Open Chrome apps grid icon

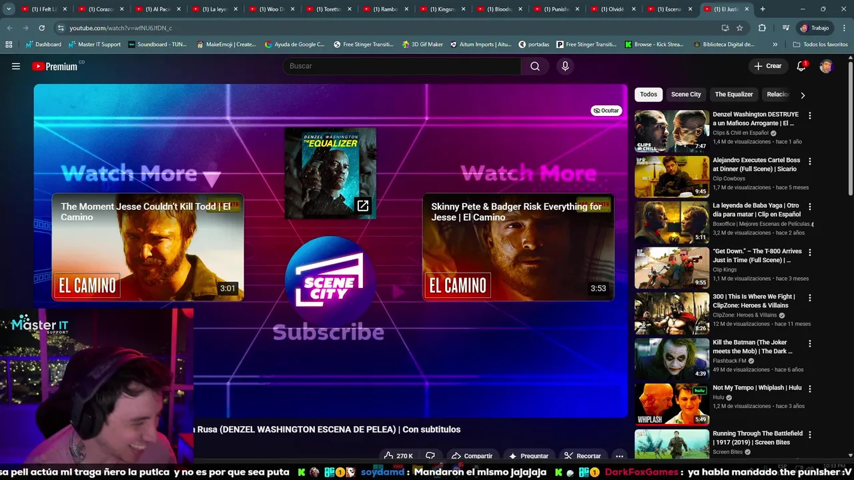(9, 45)
